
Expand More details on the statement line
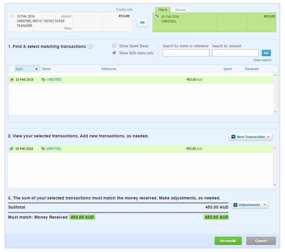[x=68, y=28]
